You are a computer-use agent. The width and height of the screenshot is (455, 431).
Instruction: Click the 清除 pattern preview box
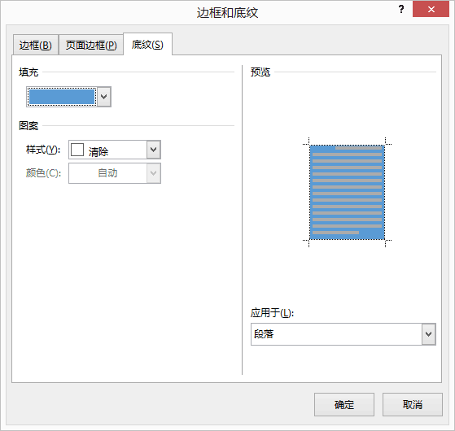(77, 150)
